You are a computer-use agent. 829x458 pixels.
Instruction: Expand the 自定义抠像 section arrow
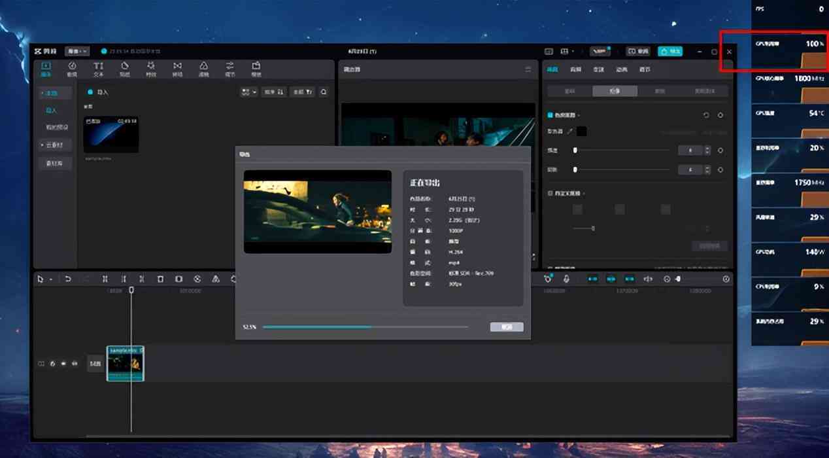[584, 194]
